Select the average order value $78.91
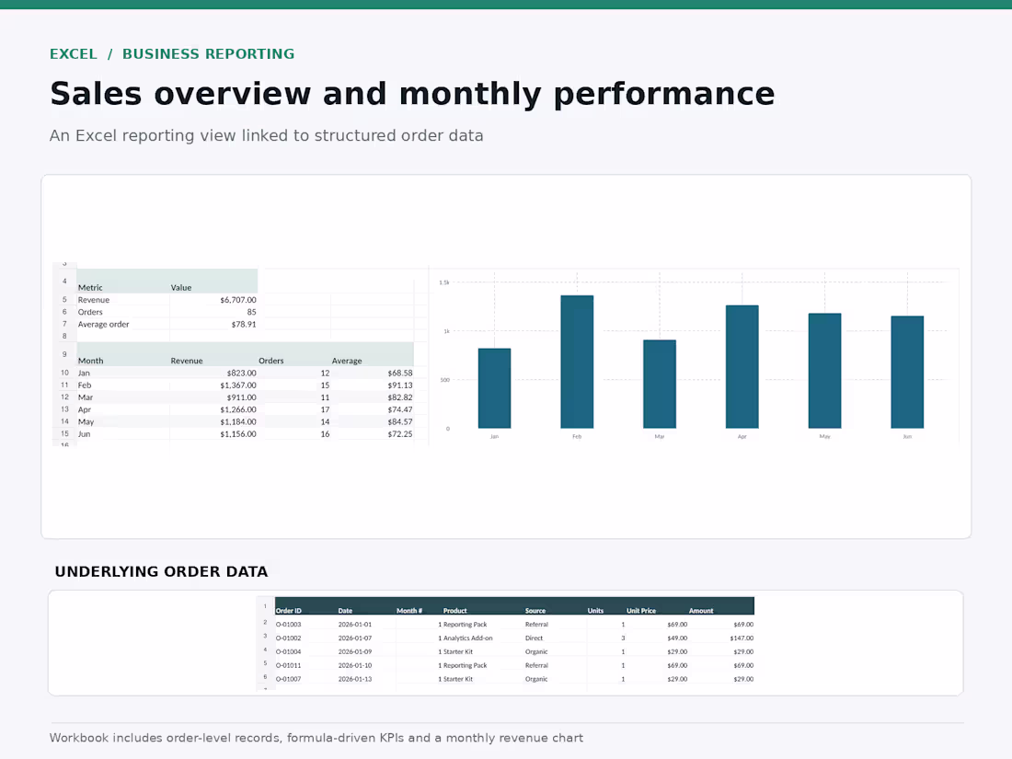This screenshot has width=1012, height=759. tap(213, 324)
